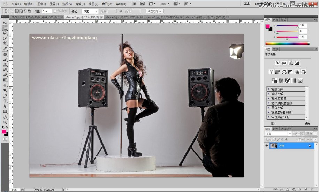Expand the "曲线" presets list
The height and width of the screenshot is (192, 319).
tap(268, 94)
